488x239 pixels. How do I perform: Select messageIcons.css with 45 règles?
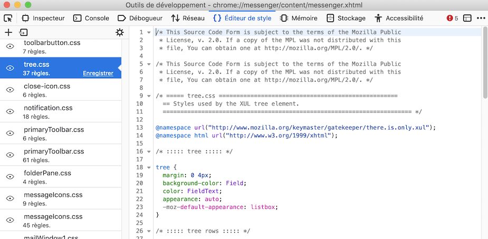61,220
